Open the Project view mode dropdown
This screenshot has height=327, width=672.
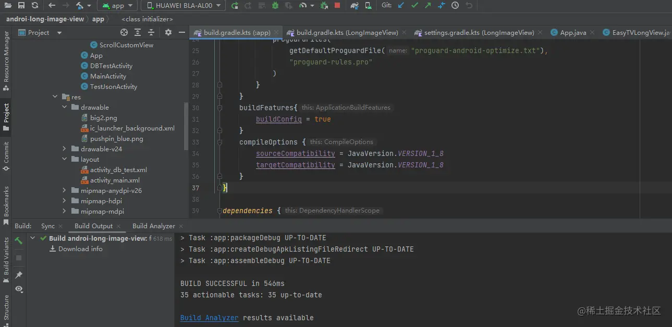pos(59,33)
